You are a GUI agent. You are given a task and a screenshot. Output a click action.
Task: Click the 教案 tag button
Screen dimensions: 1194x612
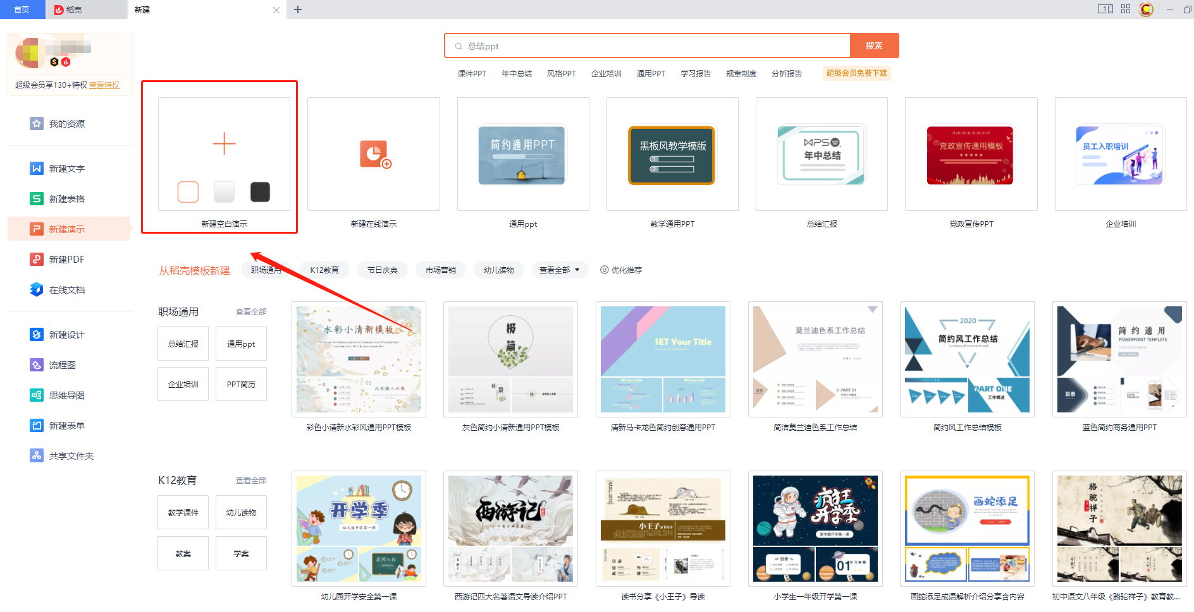click(183, 553)
